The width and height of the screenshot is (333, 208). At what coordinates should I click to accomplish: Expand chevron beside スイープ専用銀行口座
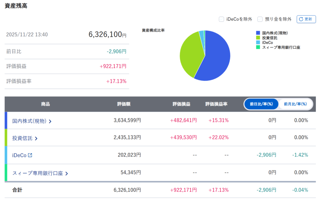click(67, 174)
